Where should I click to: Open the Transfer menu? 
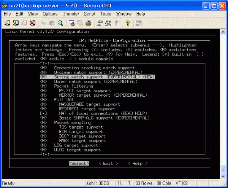(71, 14)
